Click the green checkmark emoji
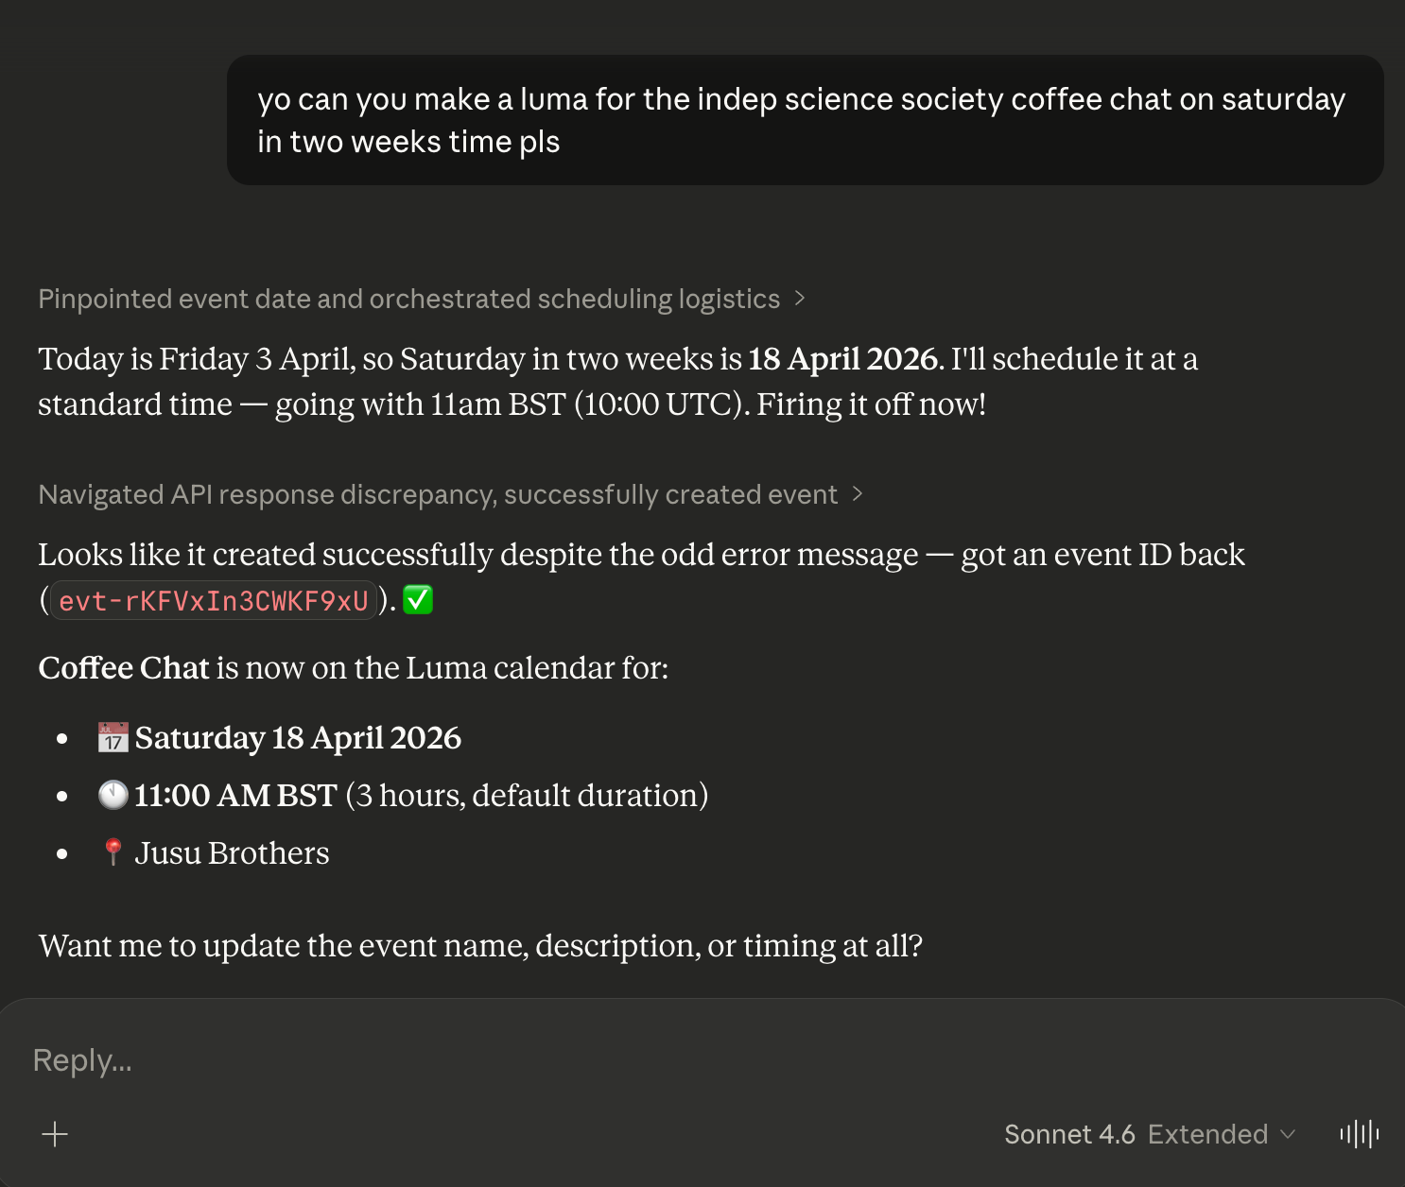The height and width of the screenshot is (1187, 1405). (x=418, y=600)
